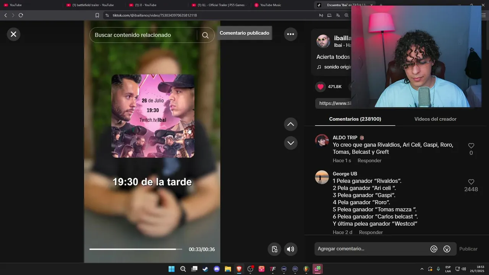
Task: Open ALDO TRIP username link
Action: 345,138
